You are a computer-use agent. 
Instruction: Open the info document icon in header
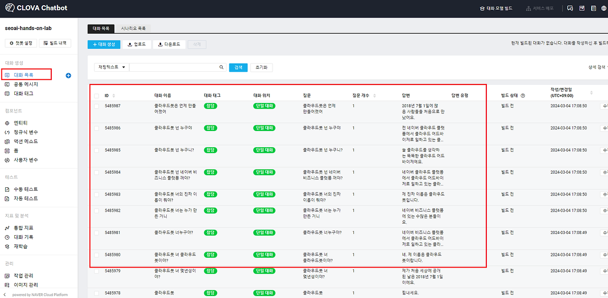tap(593, 9)
